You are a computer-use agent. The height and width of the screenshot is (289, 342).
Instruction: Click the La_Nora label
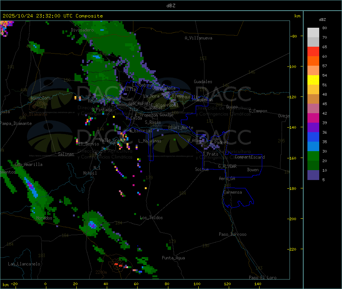[x=151, y=96]
